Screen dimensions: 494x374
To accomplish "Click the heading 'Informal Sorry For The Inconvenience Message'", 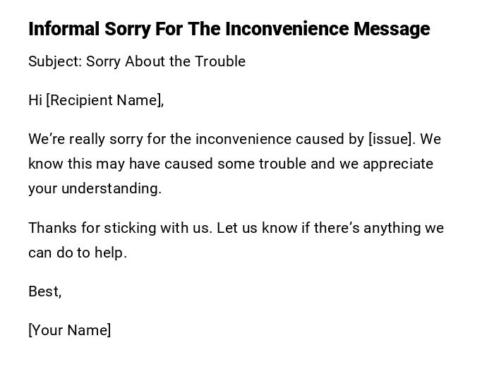I will coord(229,29).
